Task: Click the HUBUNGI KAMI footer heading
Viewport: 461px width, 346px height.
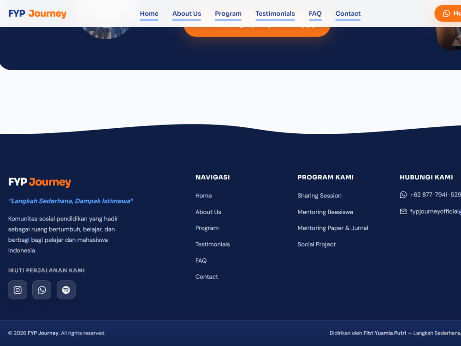Action: click(x=426, y=177)
